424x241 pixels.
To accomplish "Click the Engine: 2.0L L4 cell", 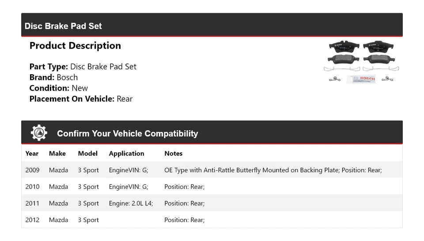I will pos(131,203).
